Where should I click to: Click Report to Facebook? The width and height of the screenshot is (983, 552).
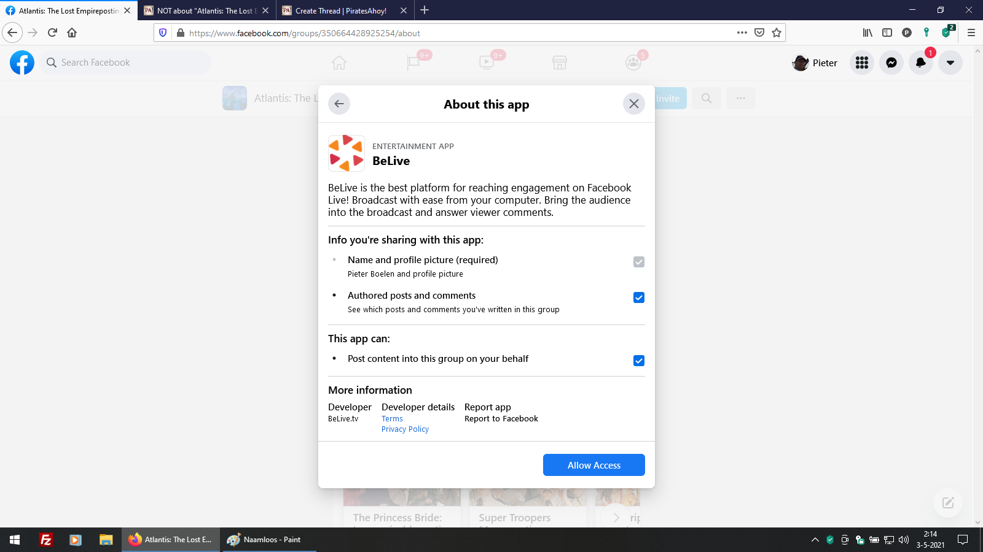click(501, 419)
